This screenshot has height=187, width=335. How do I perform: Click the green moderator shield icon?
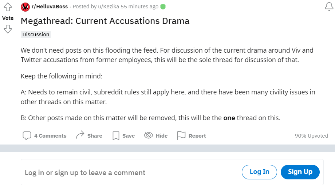(x=163, y=7)
